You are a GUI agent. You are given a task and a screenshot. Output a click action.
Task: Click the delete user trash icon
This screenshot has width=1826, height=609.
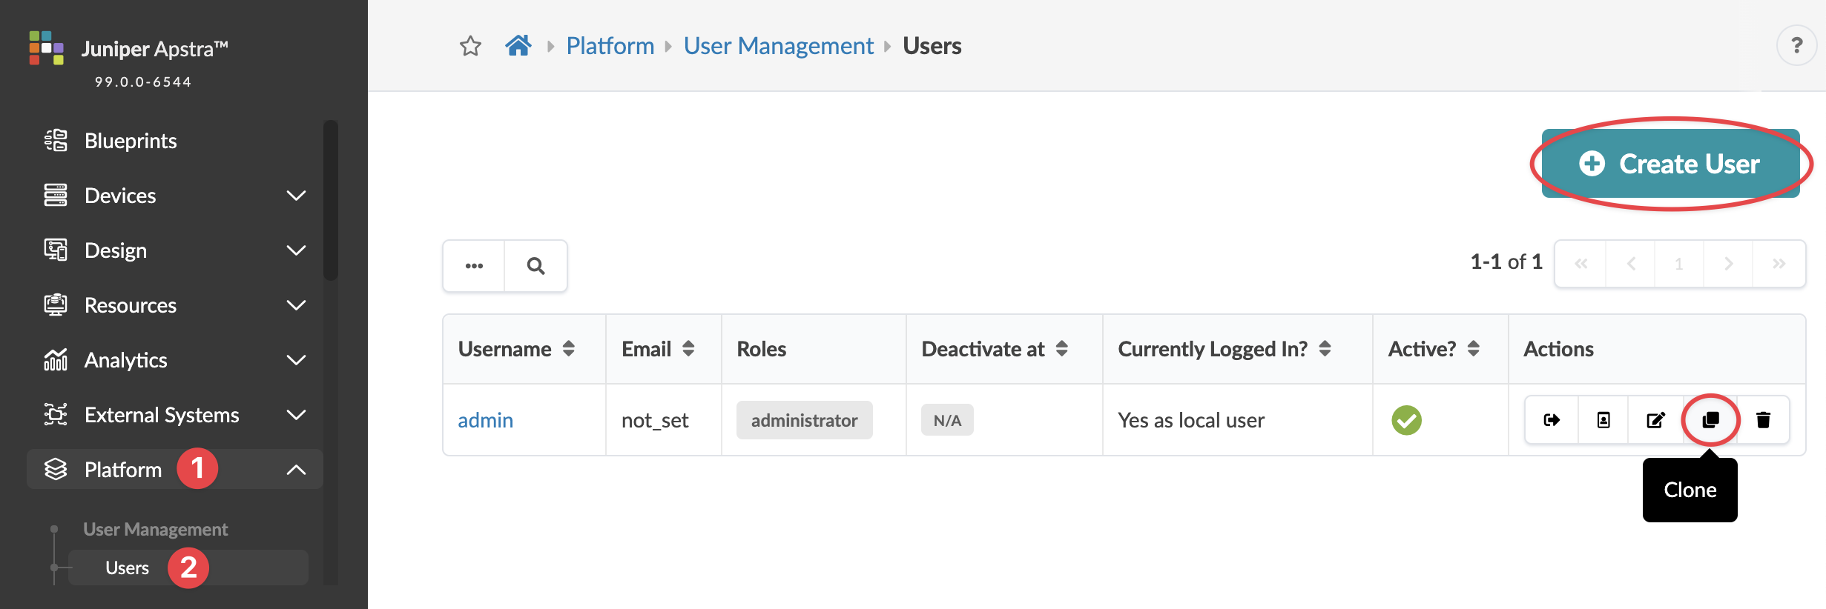tap(1763, 420)
